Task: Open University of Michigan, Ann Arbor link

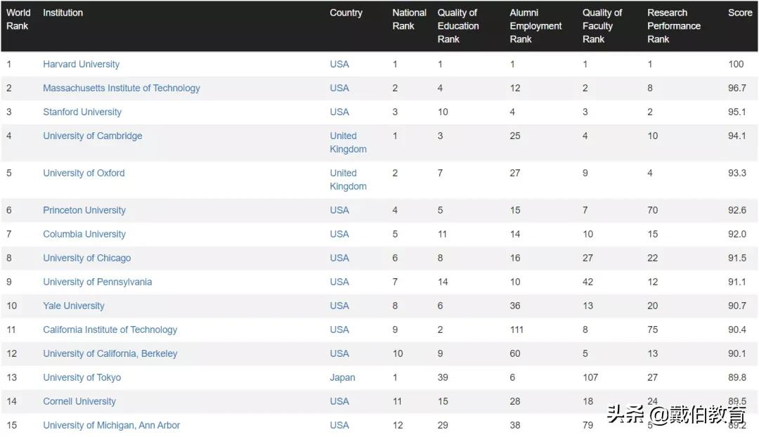Action: (x=111, y=425)
